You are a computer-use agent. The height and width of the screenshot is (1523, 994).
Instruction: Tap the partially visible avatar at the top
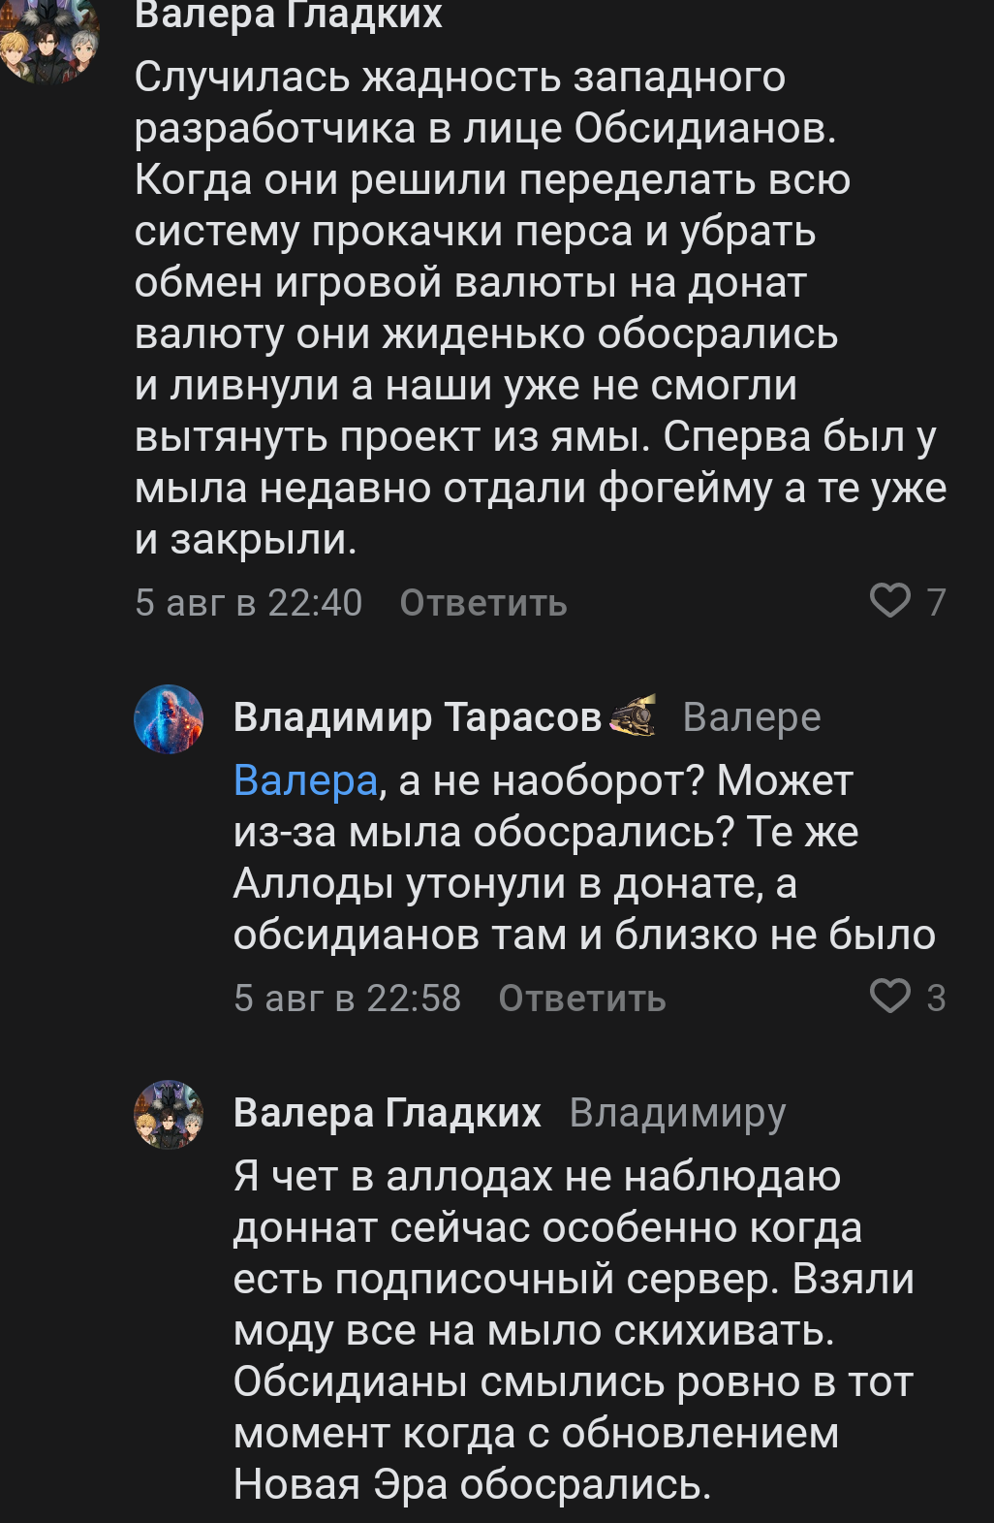click(x=48, y=39)
